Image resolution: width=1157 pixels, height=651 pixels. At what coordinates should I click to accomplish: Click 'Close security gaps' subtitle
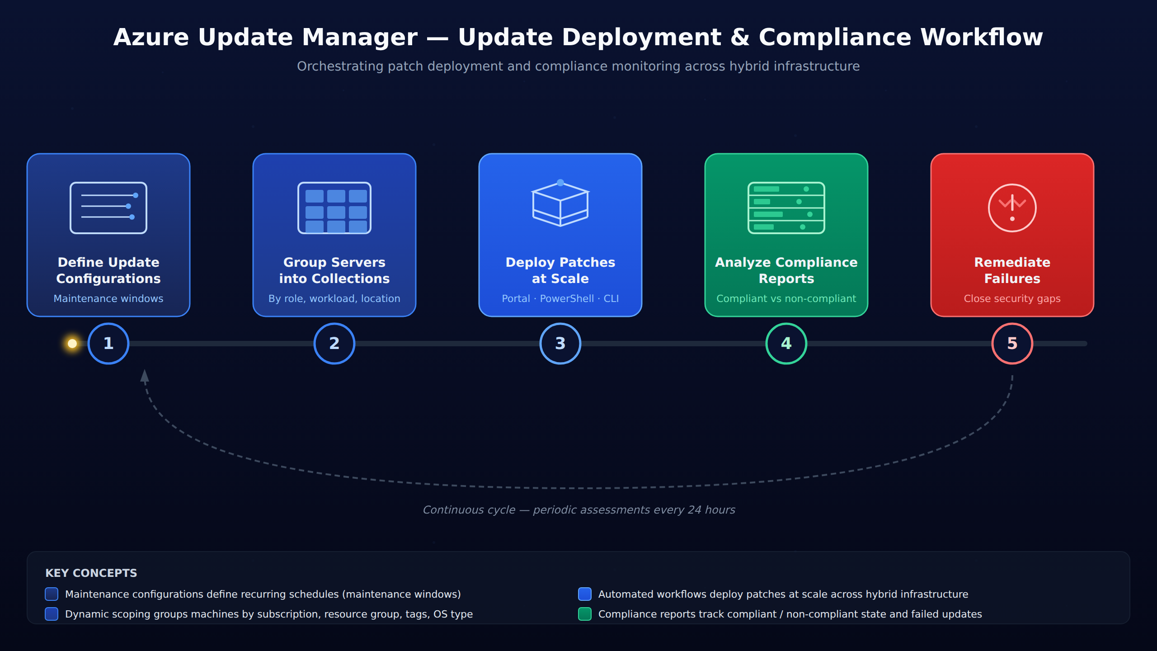pyautogui.click(x=1012, y=299)
